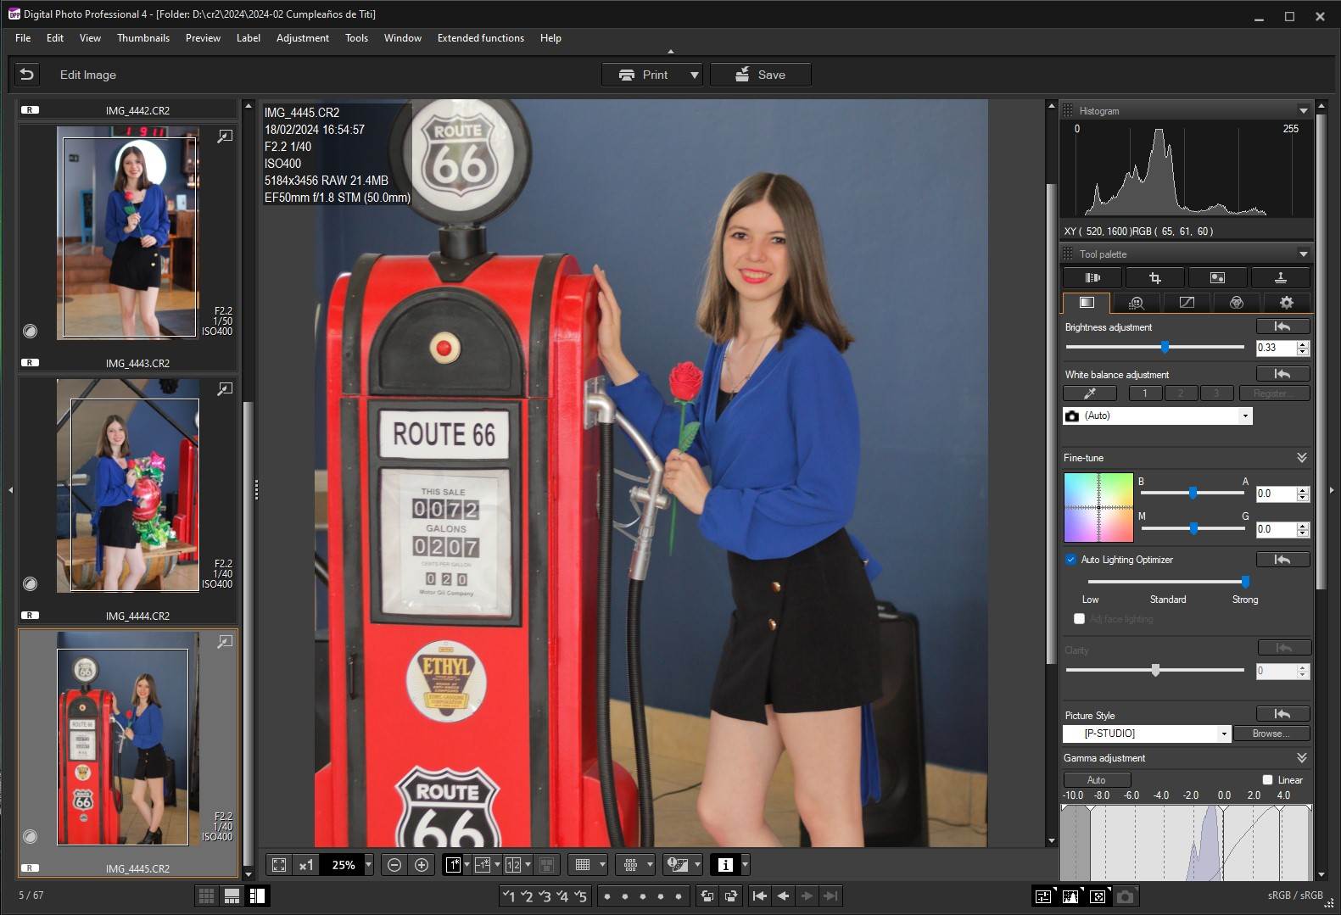Zoom in with the plus magnifier
Viewport: 1341px width, 915px height.
click(x=422, y=865)
